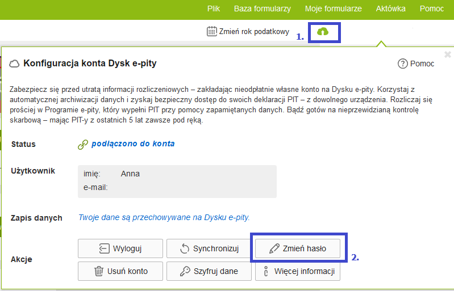Click 'Twoje dane są przechowywane' link

click(x=164, y=217)
